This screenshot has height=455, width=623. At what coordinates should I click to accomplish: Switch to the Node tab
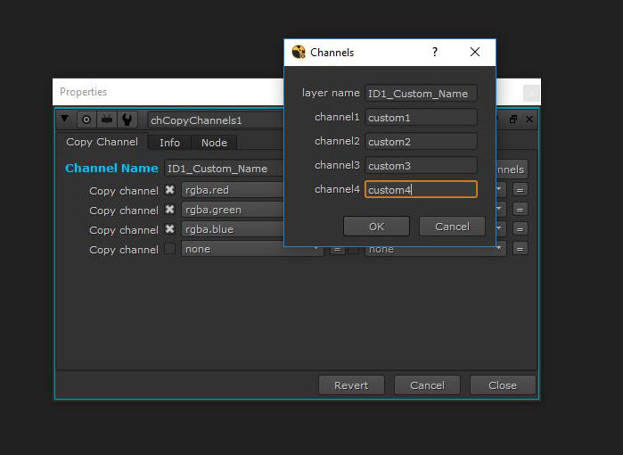point(214,143)
